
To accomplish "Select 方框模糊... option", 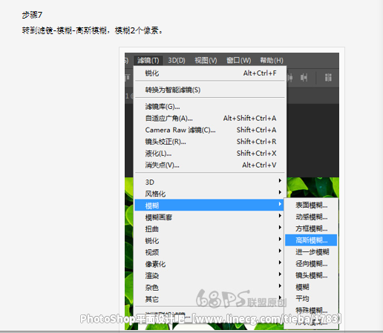I will point(311,228).
